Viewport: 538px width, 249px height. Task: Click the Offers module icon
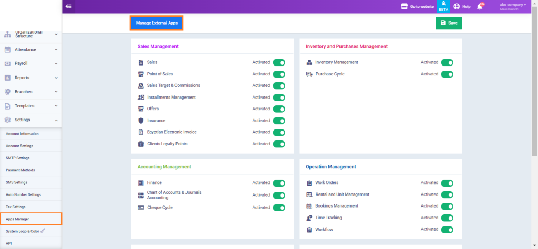[x=141, y=109]
